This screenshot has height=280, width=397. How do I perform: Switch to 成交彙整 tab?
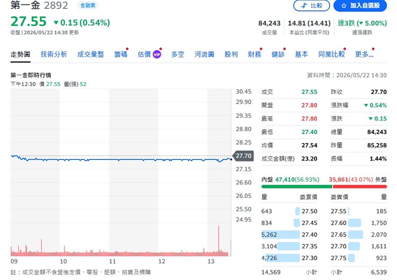91,54
